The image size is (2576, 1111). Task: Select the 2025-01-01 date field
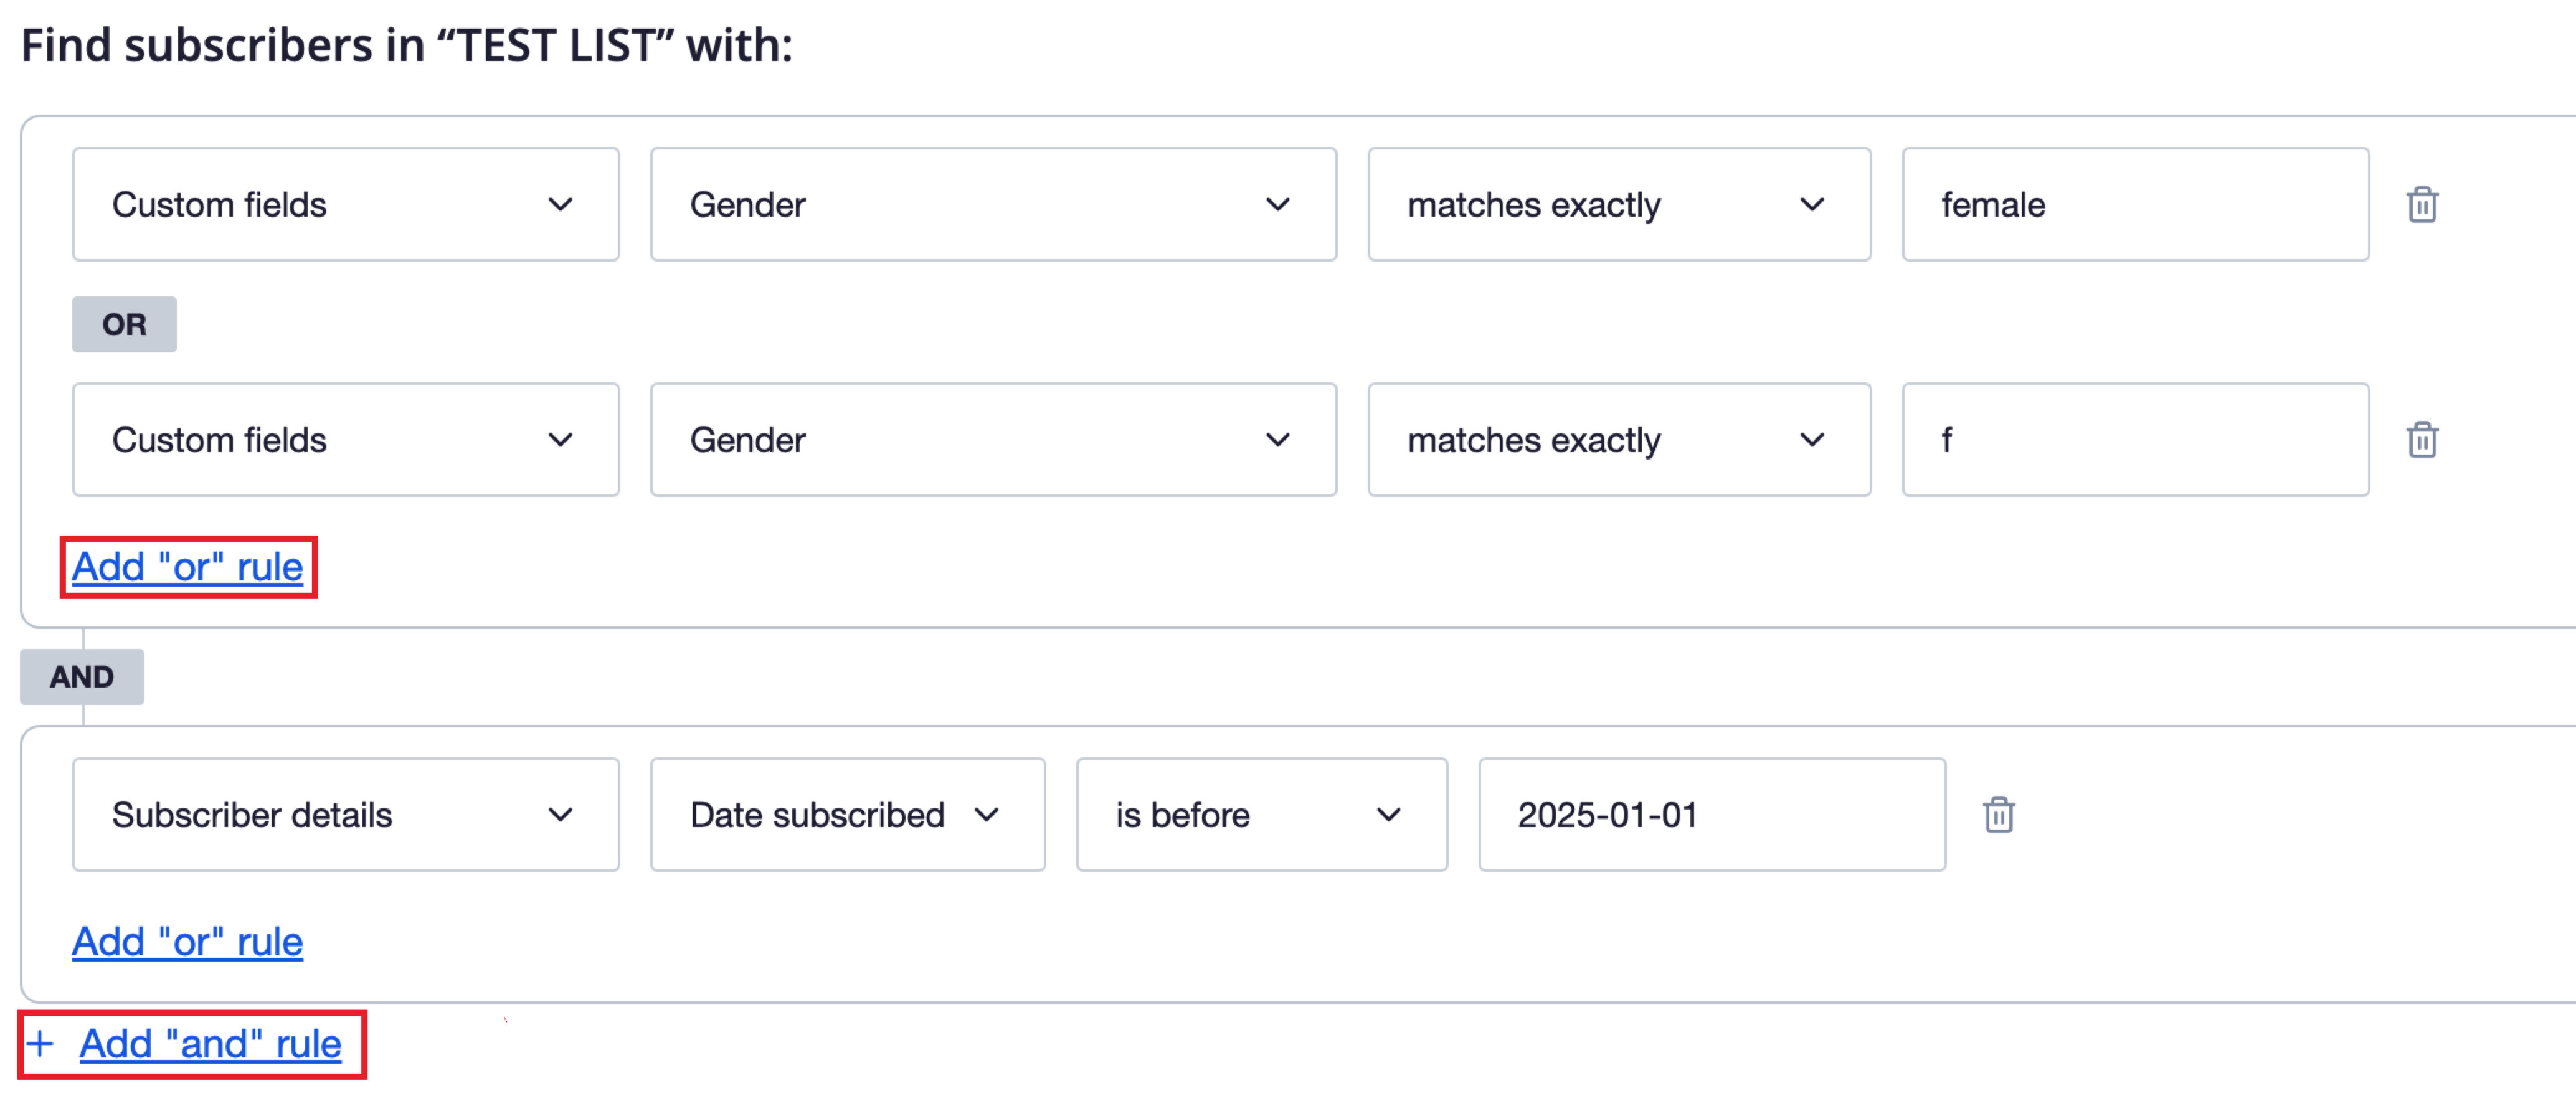[x=1710, y=814]
